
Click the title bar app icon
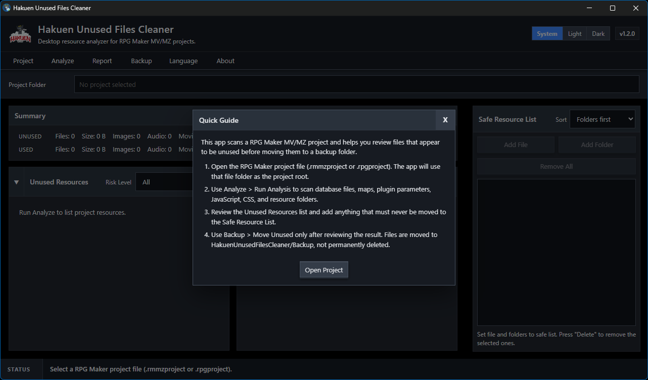tap(7, 8)
